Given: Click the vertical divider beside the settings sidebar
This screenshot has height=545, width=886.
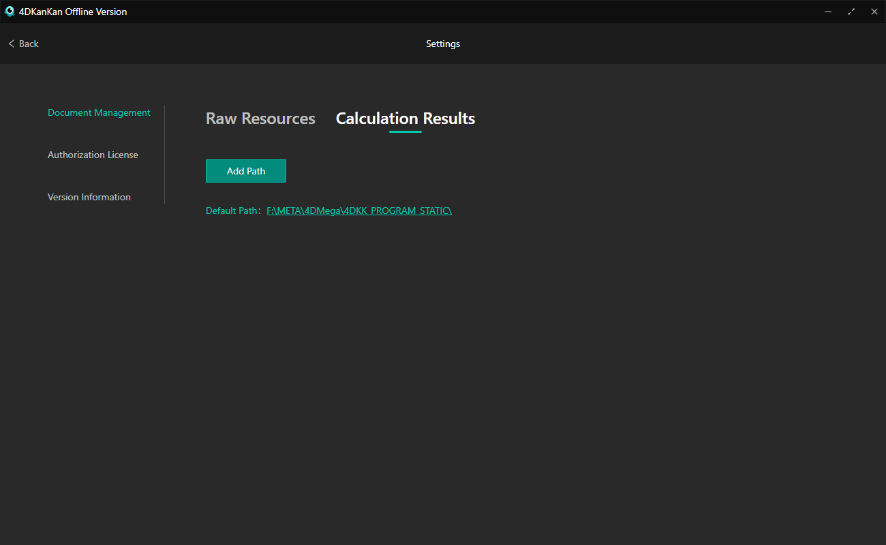Looking at the screenshot, I should [x=164, y=155].
